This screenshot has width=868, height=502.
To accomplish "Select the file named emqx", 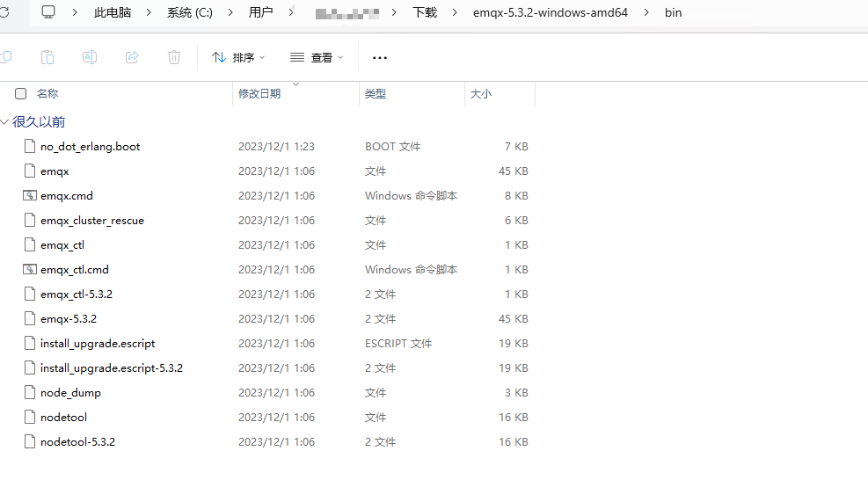I will tap(55, 171).
